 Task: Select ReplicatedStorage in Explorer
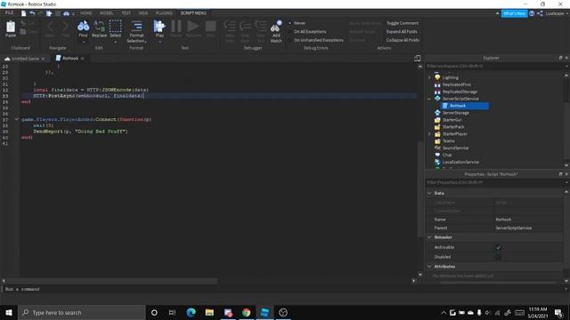pyautogui.click(x=460, y=92)
